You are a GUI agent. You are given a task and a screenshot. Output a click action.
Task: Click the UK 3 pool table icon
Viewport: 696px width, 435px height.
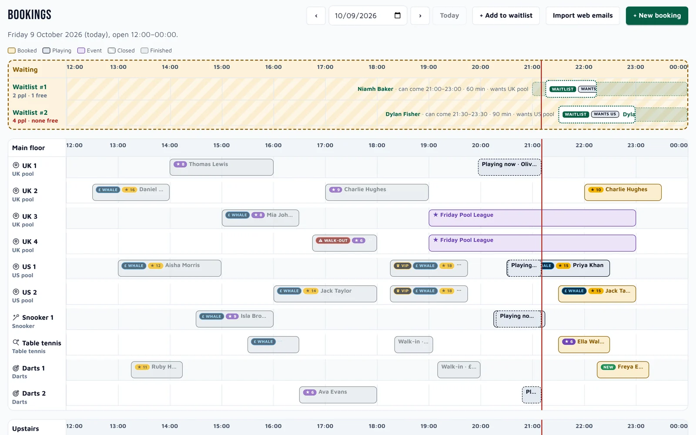(x=16, y=216)
